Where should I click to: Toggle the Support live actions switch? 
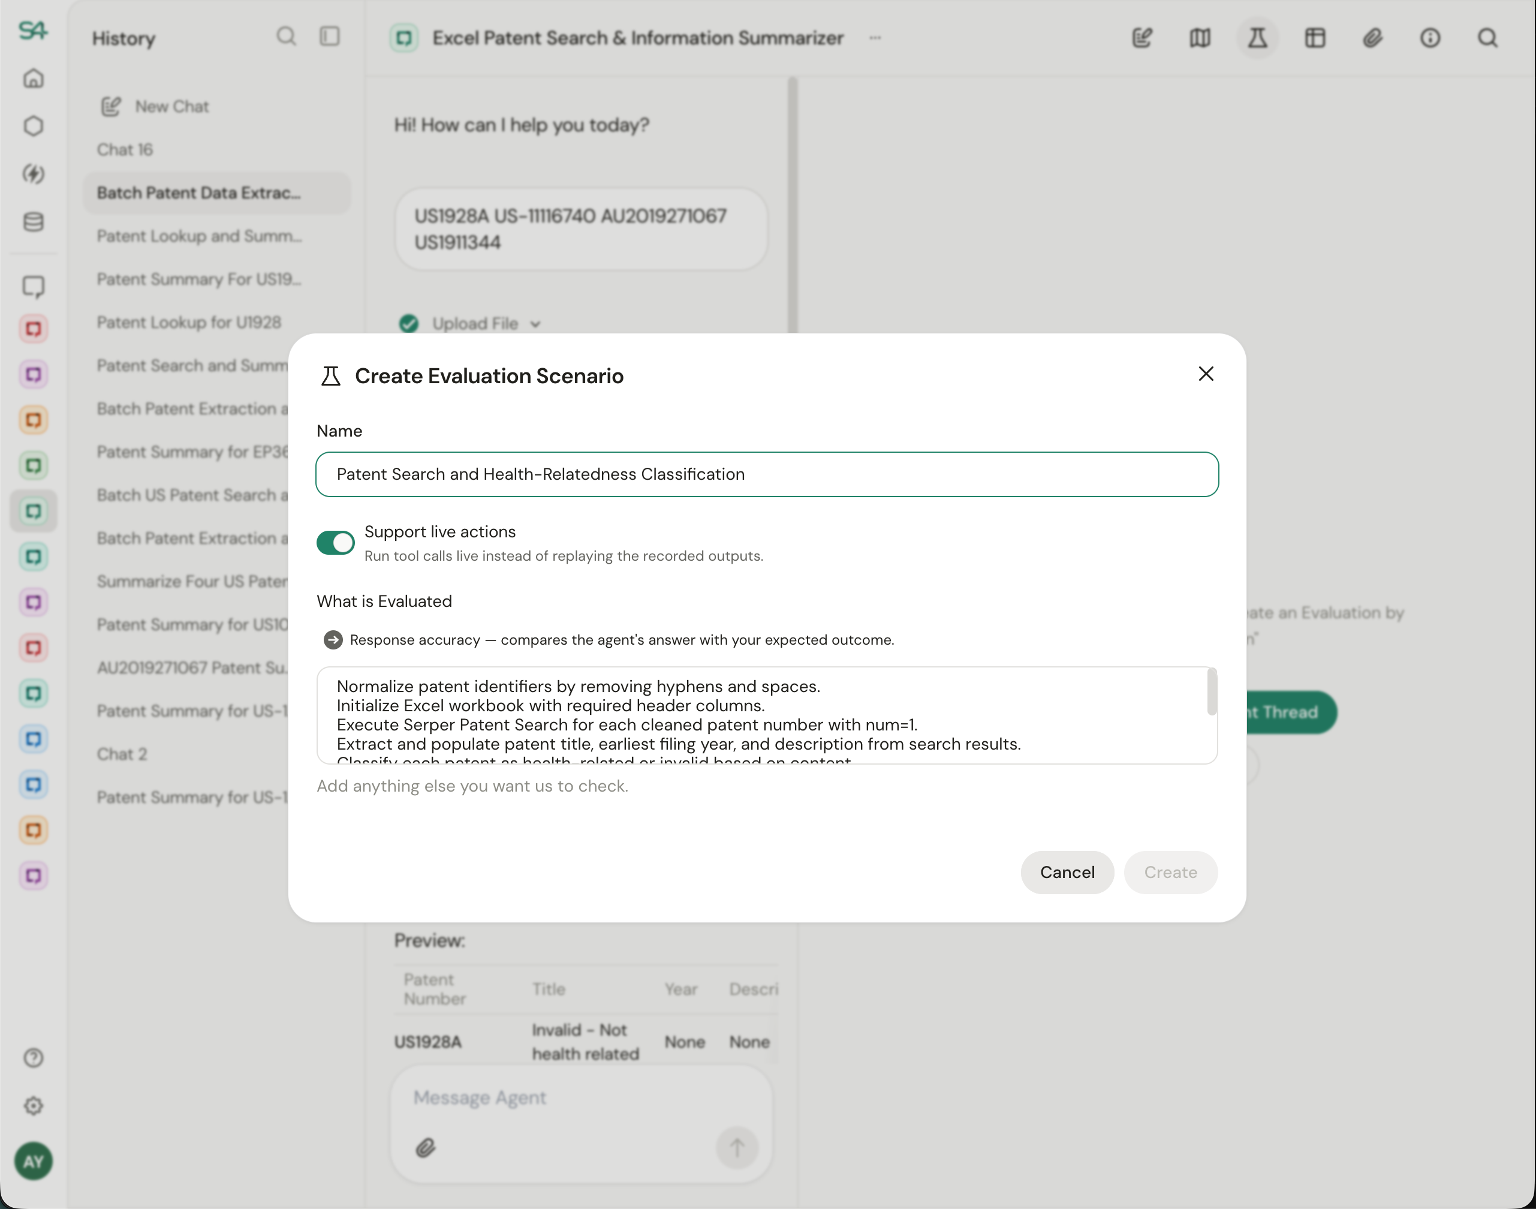point(335,543)
